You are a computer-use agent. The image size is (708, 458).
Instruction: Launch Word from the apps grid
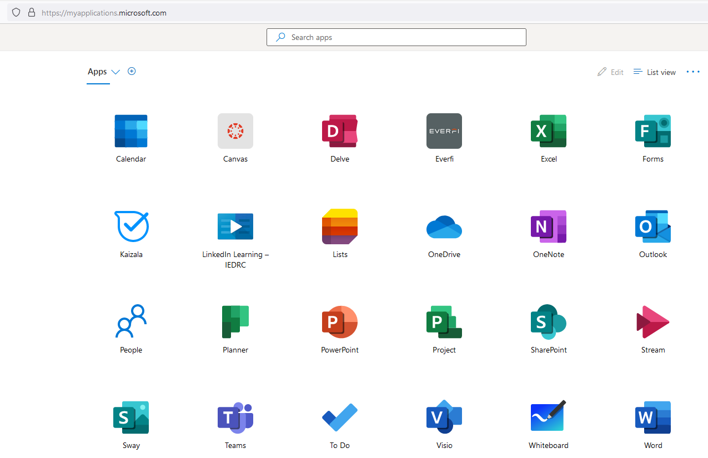653,417
